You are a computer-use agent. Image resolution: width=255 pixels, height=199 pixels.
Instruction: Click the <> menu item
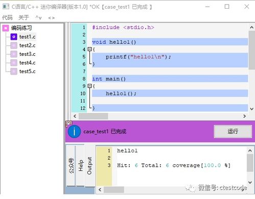(x=52, y=18)
